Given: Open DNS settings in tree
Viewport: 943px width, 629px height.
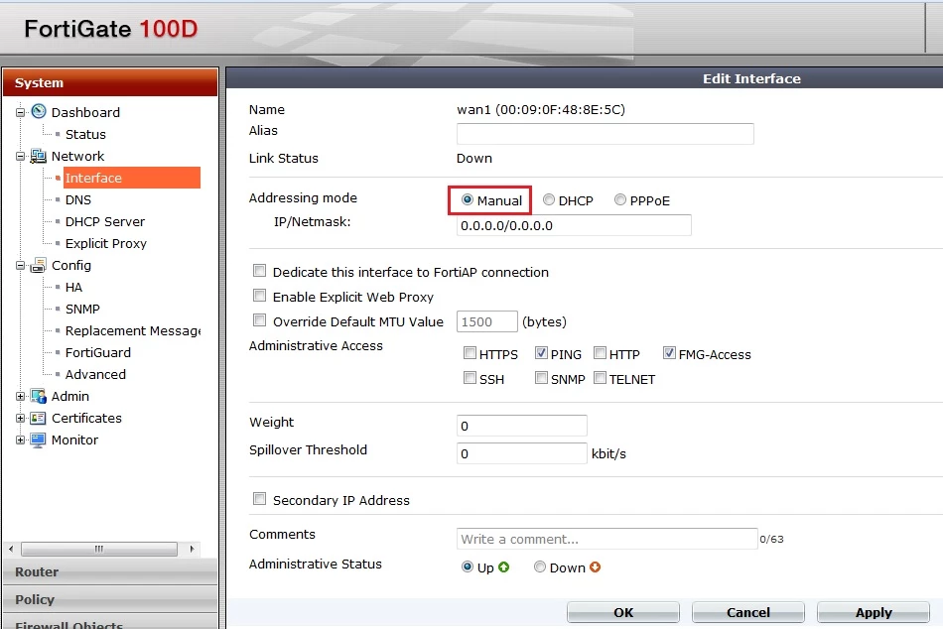Looking at the screenshot, I should (78, 199).
